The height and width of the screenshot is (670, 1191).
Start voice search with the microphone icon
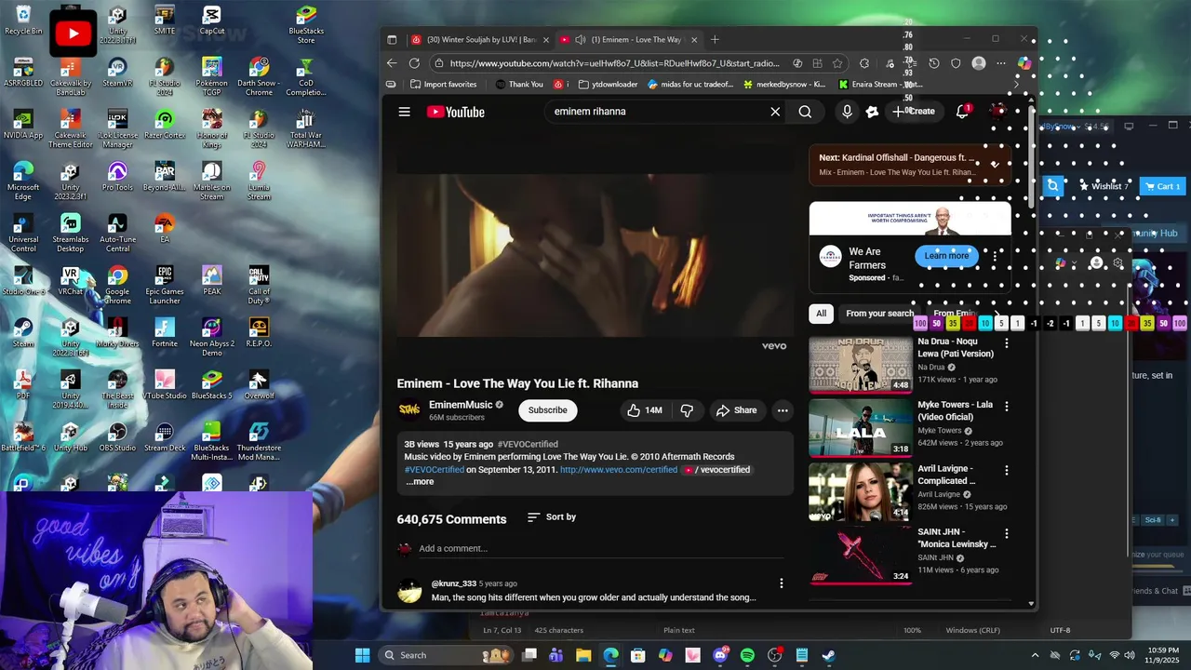tap(847, 112)
